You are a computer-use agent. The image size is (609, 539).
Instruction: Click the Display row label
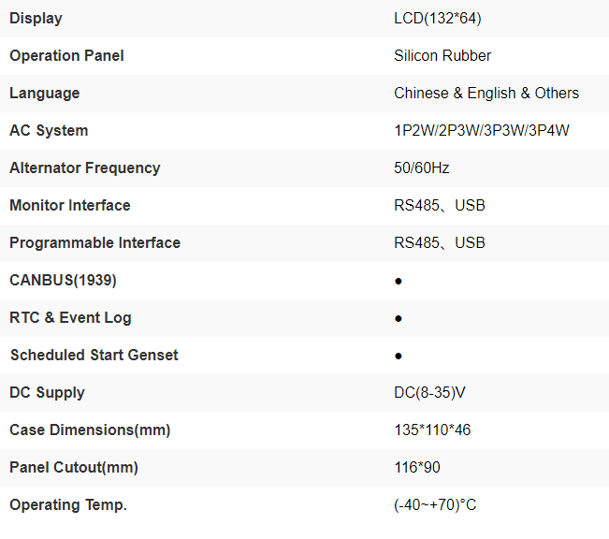(36, 19)
